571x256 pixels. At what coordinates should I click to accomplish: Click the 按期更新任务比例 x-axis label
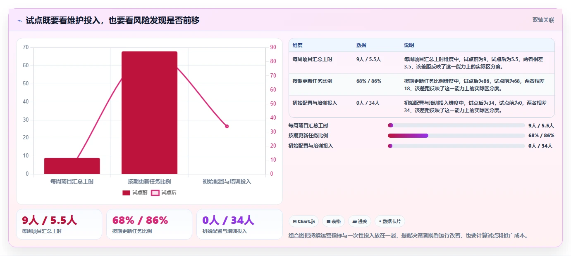click(149, 181)
